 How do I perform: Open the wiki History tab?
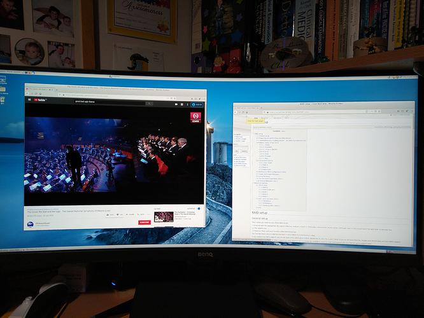coord(287,118)
